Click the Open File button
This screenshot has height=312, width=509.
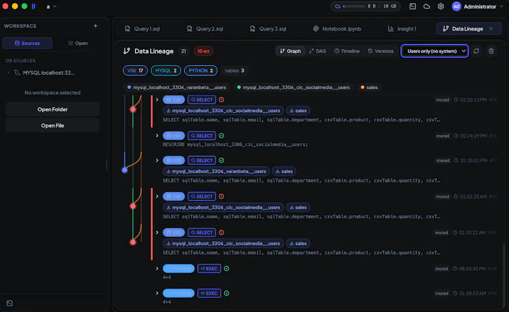click(x=53, y=125)
